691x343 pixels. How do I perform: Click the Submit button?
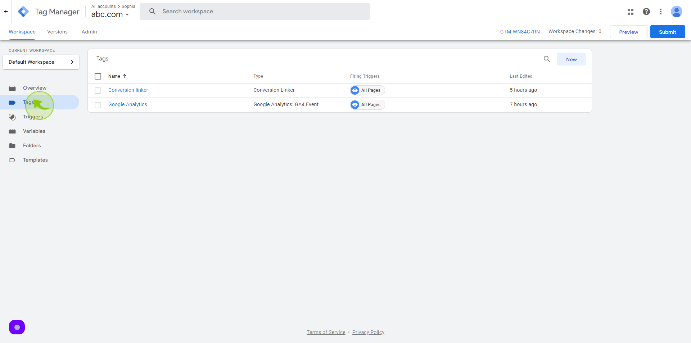click(x=667, y=32)
